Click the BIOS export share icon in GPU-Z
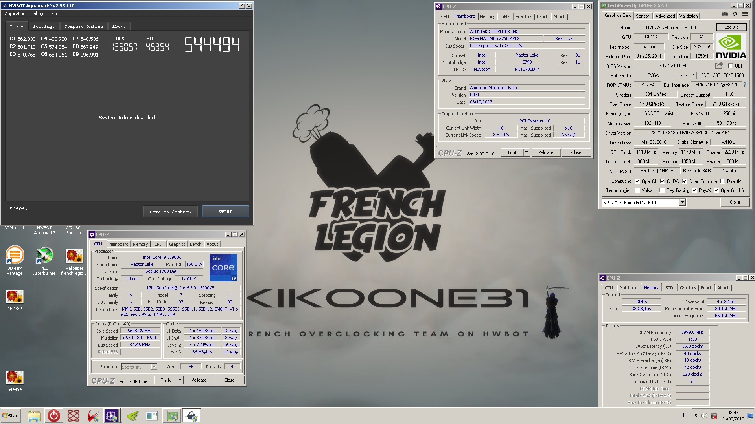This screenshot has width=755, height=424. tap(719, 66)
